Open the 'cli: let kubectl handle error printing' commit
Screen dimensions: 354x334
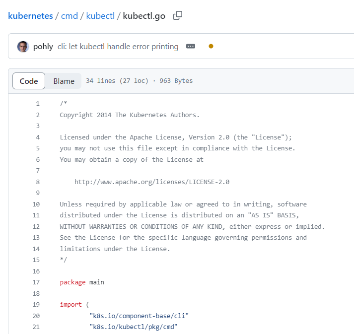(118, 47)
